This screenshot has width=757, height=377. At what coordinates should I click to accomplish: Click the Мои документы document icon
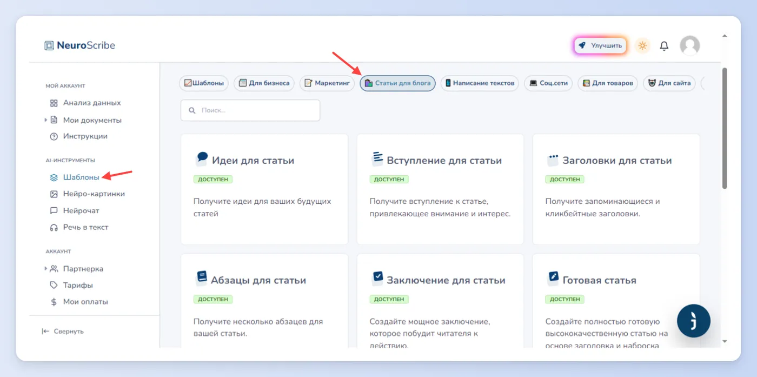(x=54, y=120)
